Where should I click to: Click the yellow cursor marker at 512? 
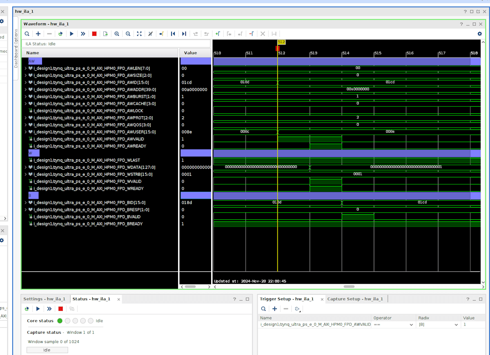(281, 42)
